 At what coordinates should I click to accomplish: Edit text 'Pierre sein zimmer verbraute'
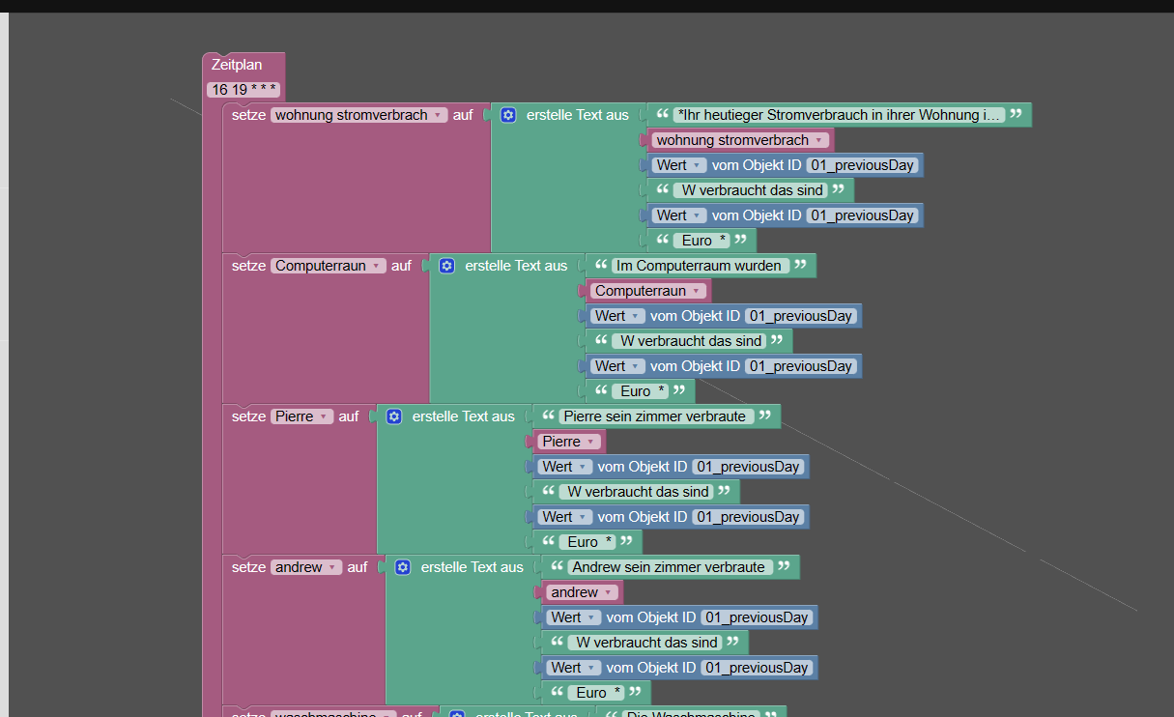pos(656,416)
